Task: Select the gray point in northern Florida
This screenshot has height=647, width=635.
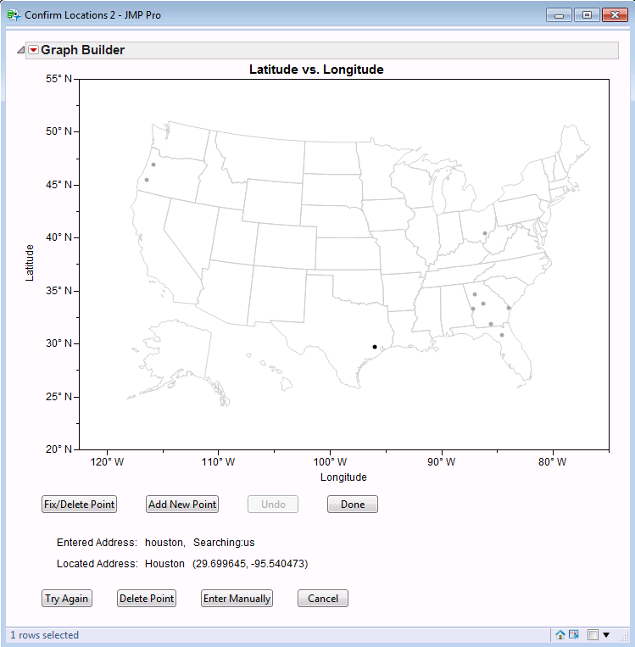Action: [502, 335]
